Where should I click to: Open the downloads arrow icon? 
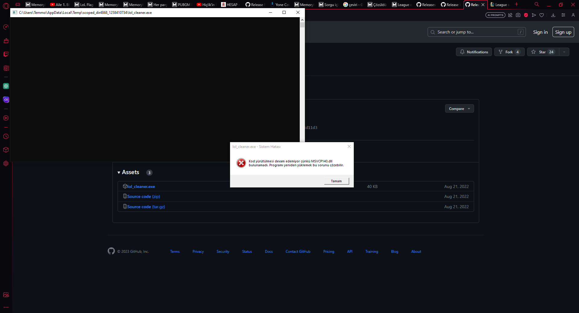click(x=553, y=15)
